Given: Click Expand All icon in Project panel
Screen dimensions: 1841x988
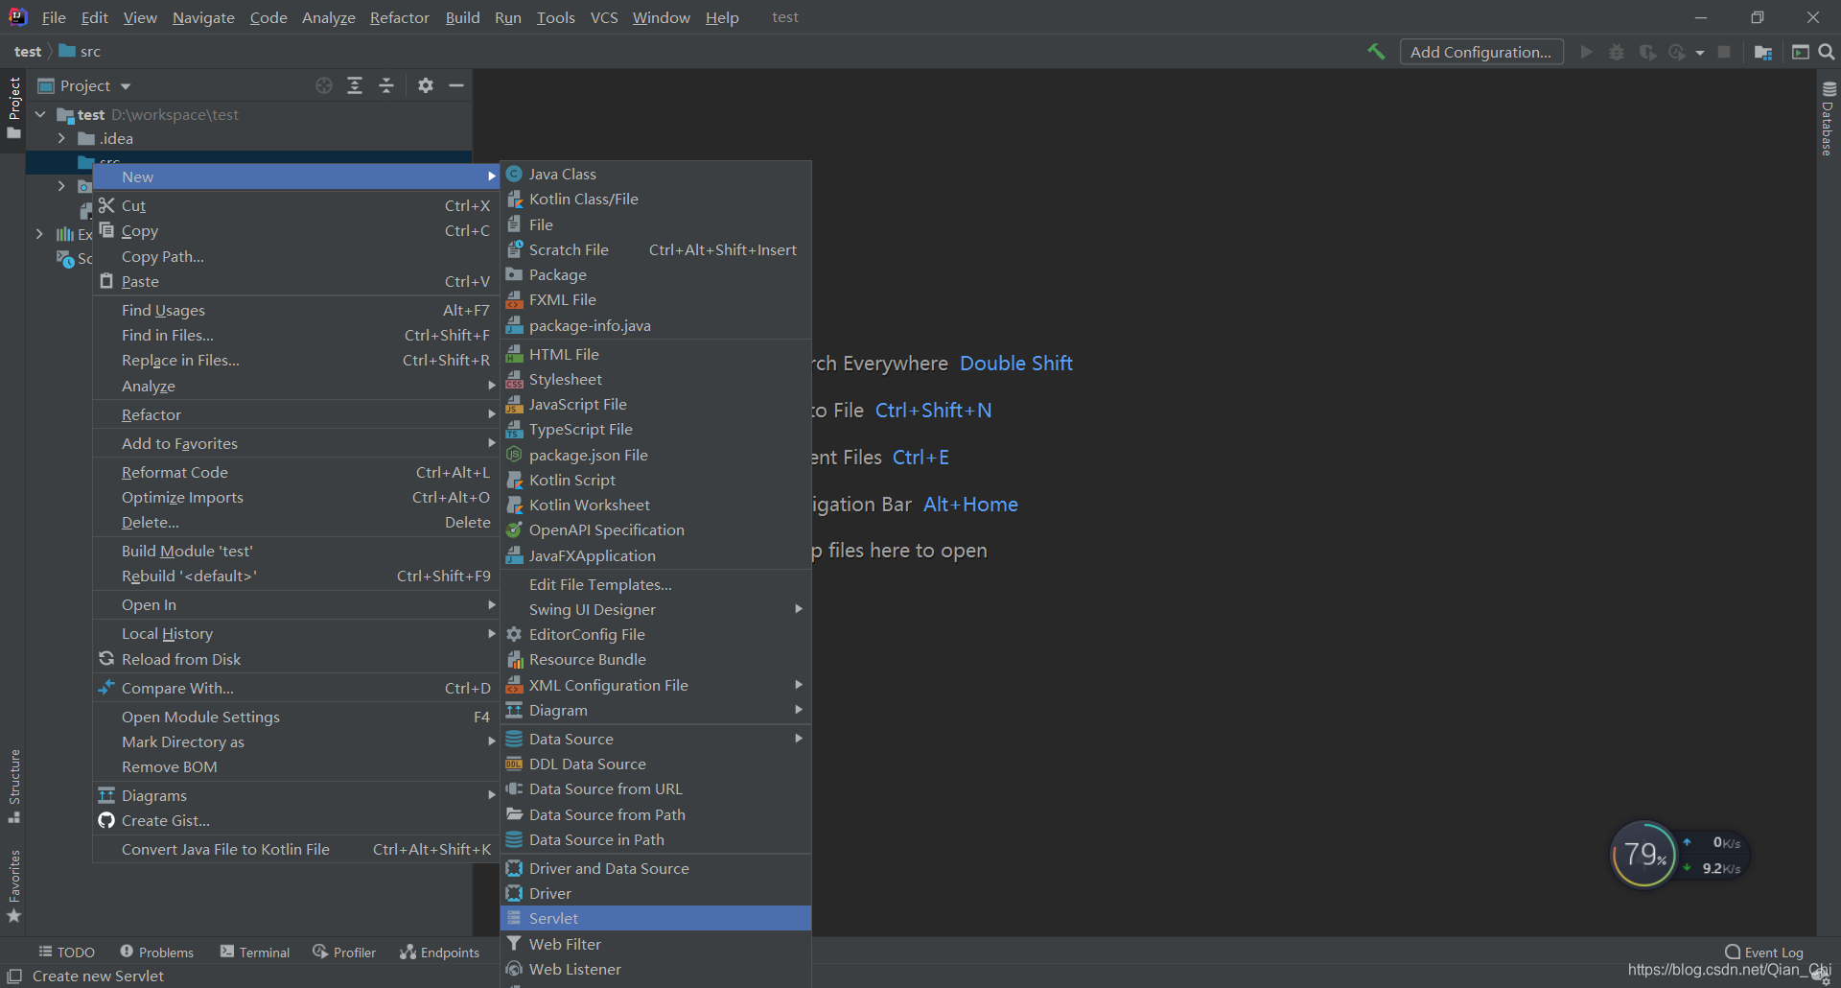Looking at the screenshot, I should pos(355,85).
